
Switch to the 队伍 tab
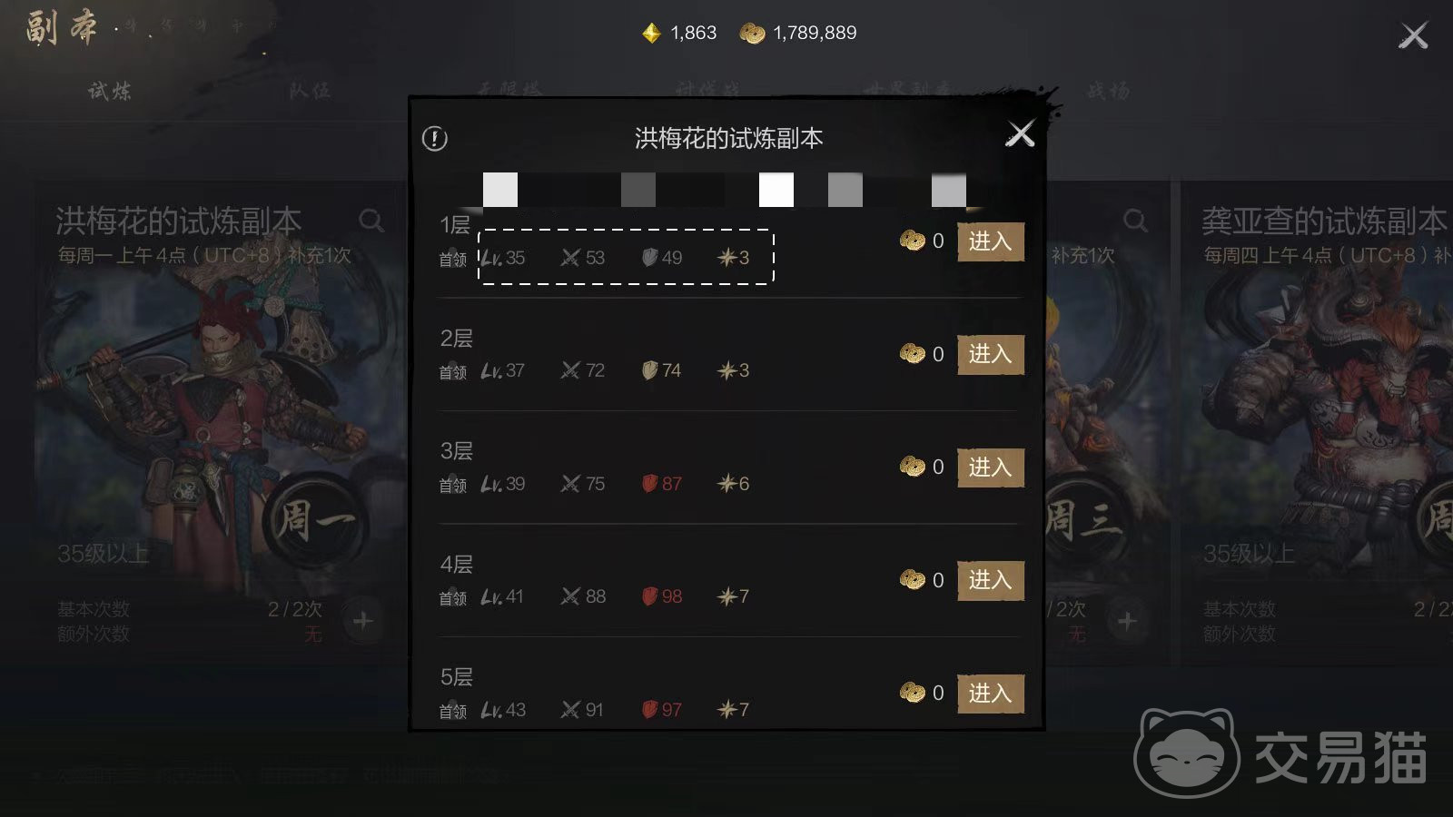311,91
